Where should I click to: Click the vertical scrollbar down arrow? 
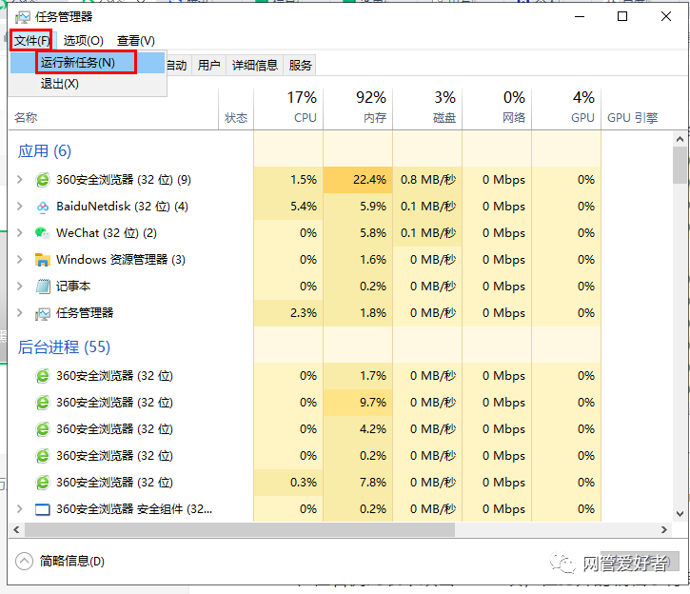(680, 514)
